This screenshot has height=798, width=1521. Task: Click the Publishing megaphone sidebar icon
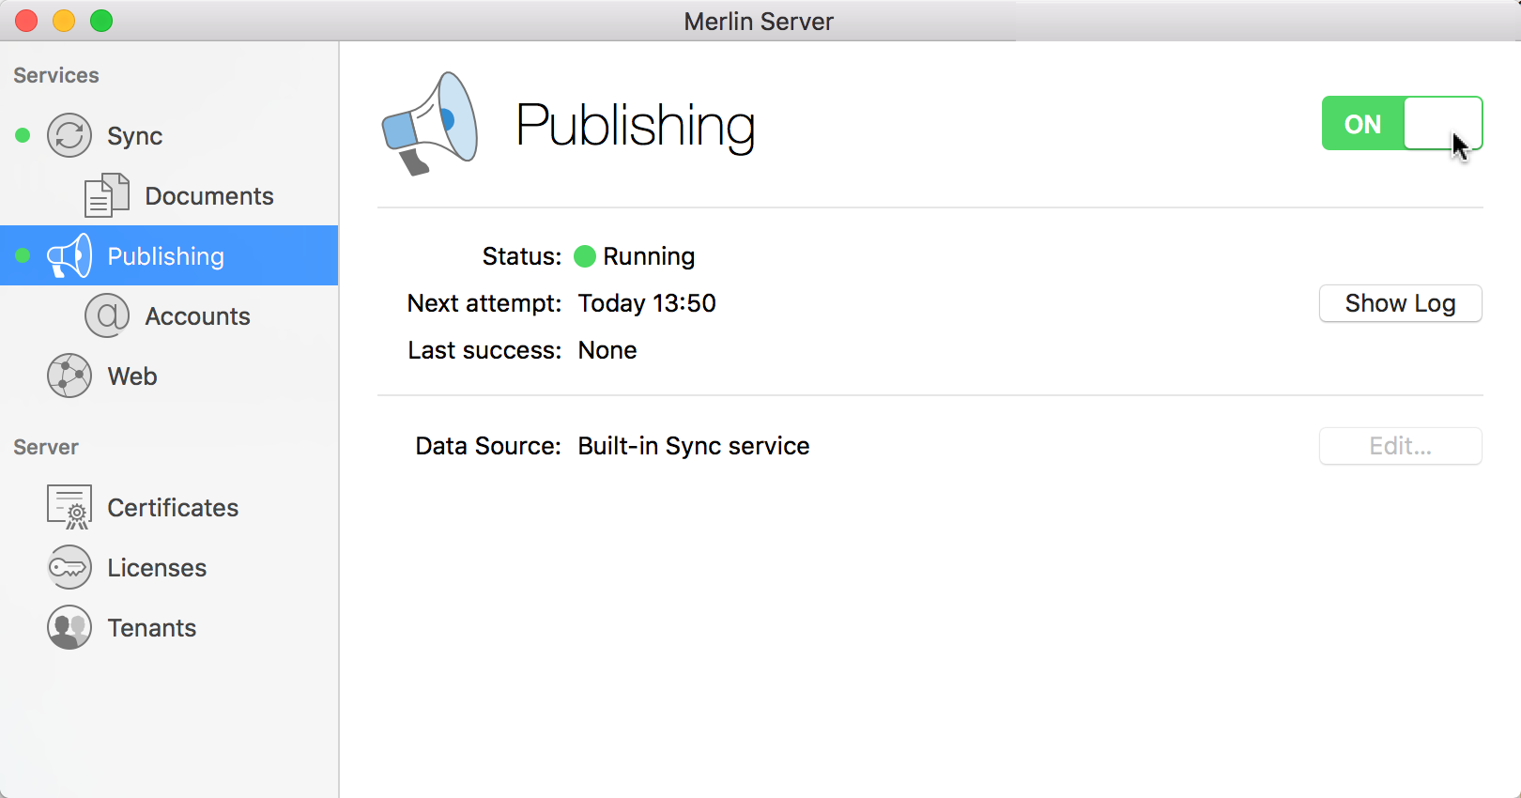[69, 255]
